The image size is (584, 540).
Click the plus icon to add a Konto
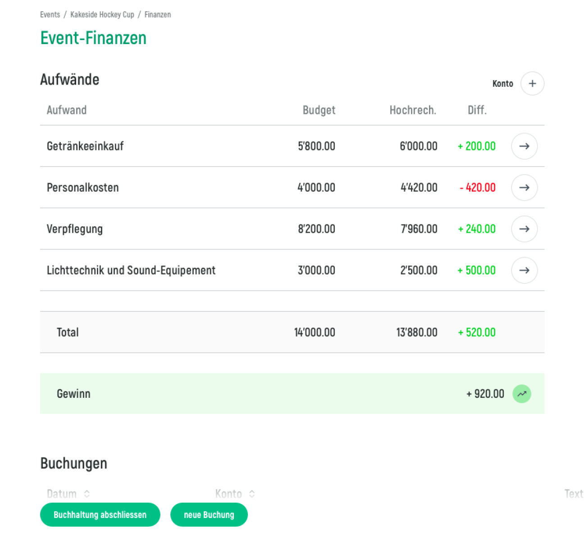coord(532,84)
